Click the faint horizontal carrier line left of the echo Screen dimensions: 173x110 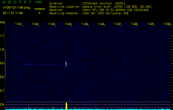[36, 64]
